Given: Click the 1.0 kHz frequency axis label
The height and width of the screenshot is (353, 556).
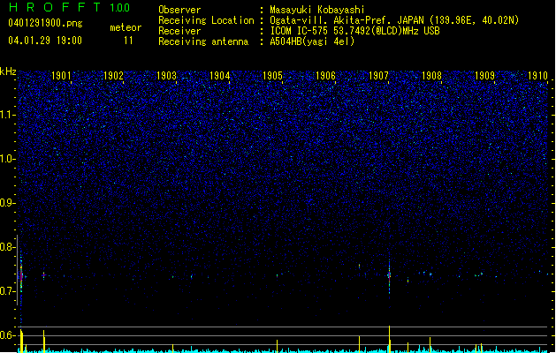Looking at the screenshot, I should pos(7,159).
